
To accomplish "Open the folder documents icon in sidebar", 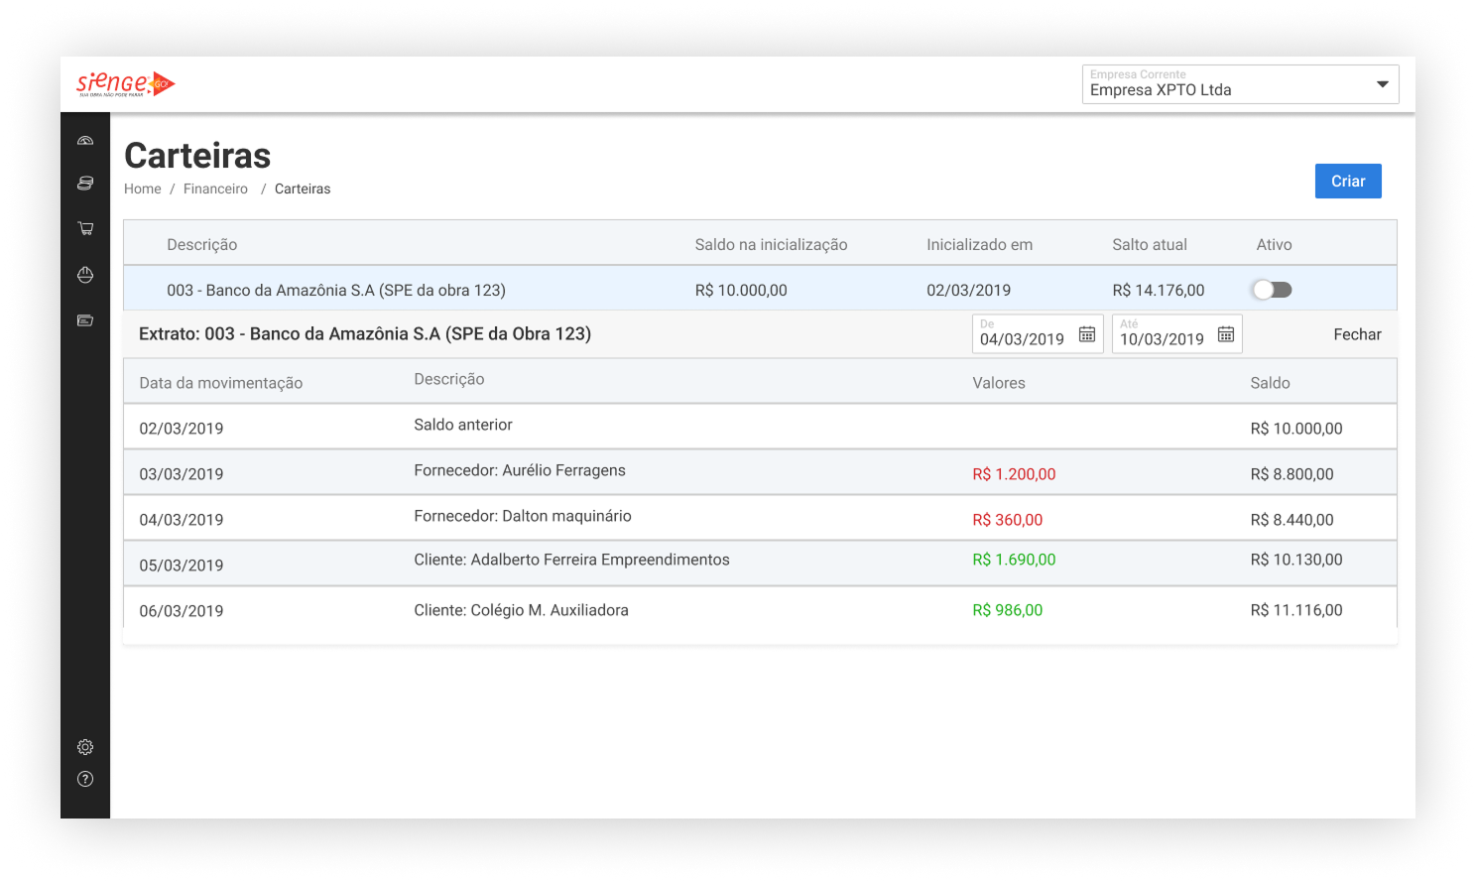I will tap(85, 320).
